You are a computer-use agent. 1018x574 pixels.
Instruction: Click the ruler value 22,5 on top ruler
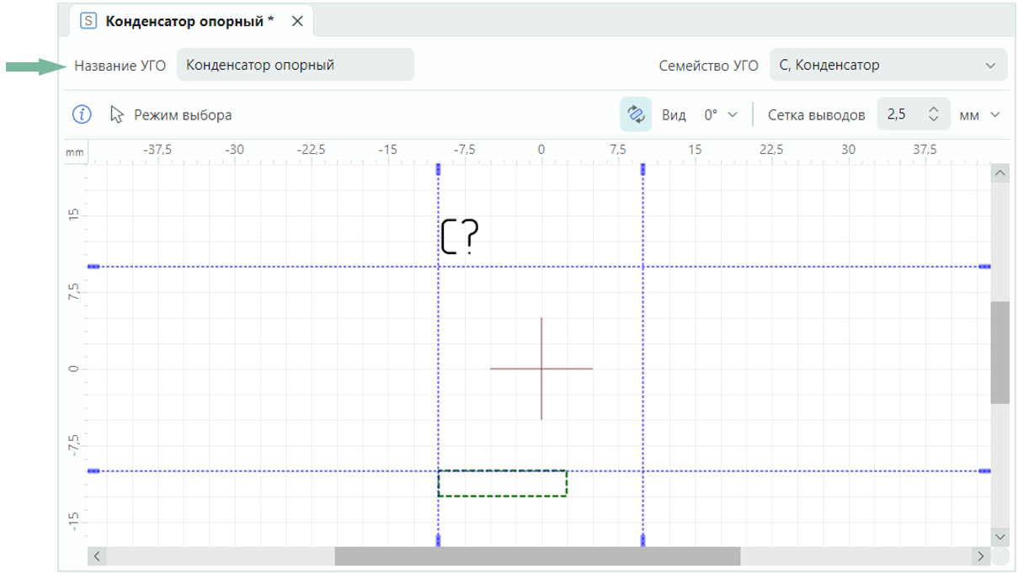click(x=771, y=150)
